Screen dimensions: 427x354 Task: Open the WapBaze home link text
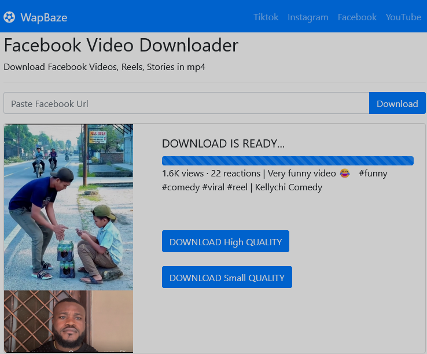tap(44, 17)
